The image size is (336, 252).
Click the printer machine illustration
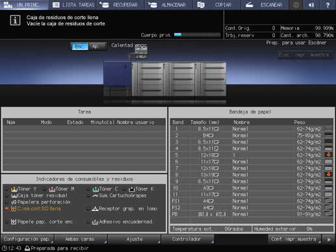164,73
